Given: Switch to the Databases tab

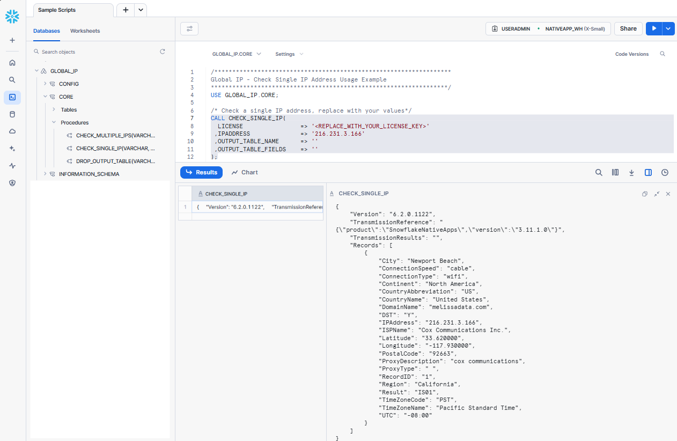Looking at the screenshot, I should tap(47, 31).
